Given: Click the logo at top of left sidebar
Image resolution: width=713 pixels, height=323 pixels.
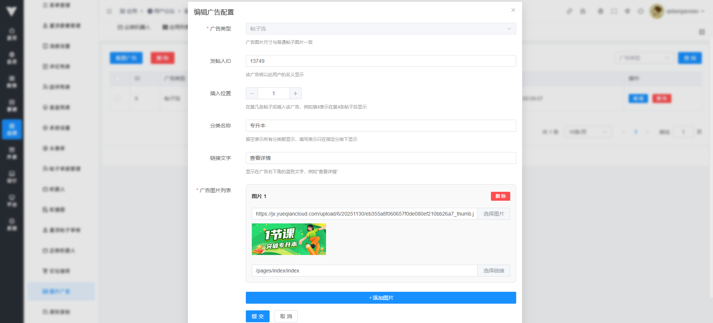Looking at the screenshot, I should tap(12, 11).
